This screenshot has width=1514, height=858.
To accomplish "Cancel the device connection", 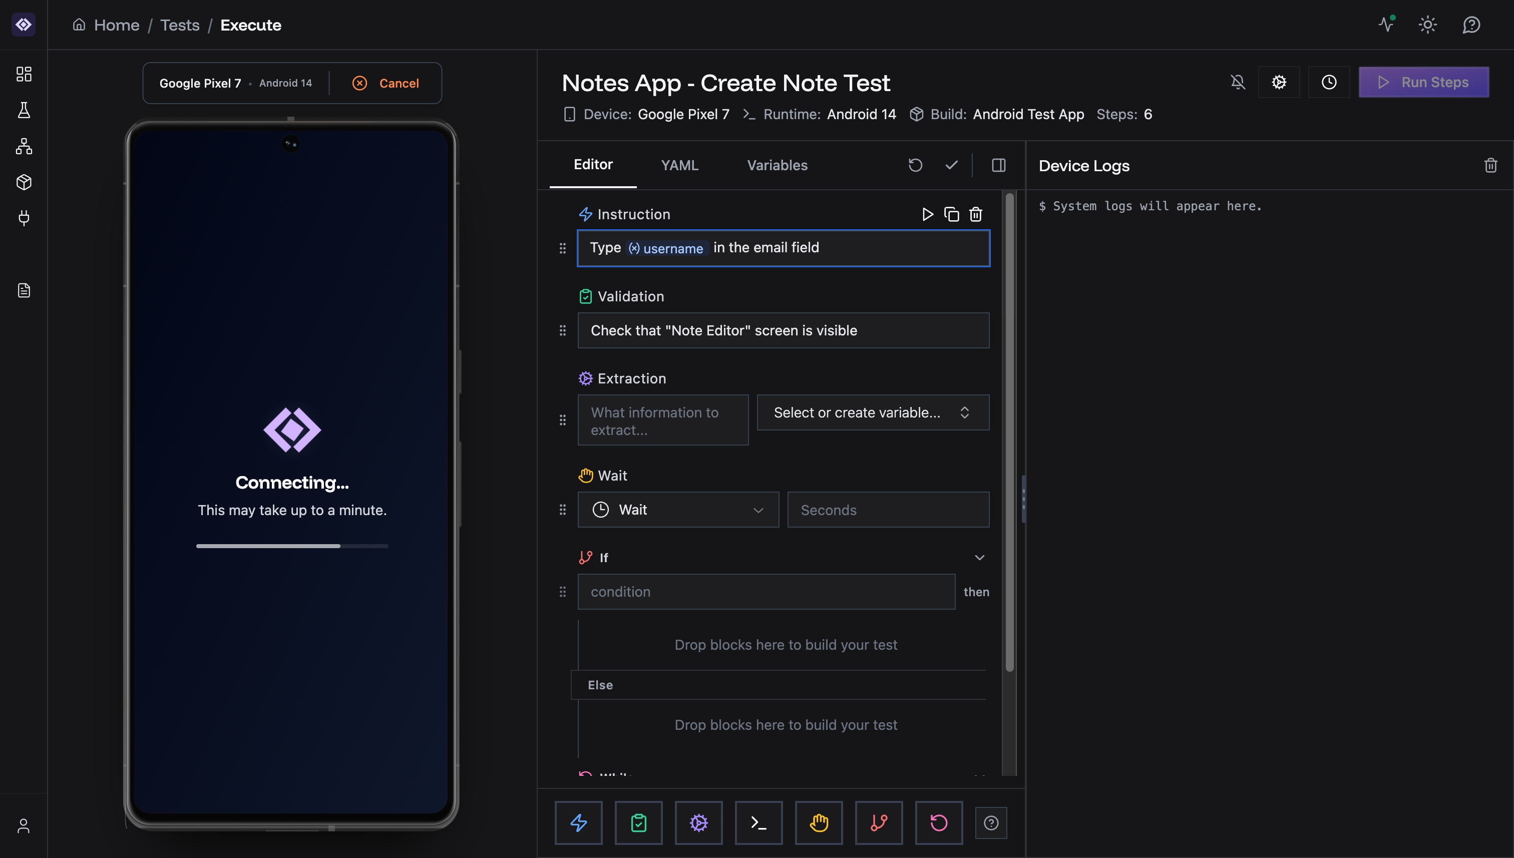I will tap(386, 83).
